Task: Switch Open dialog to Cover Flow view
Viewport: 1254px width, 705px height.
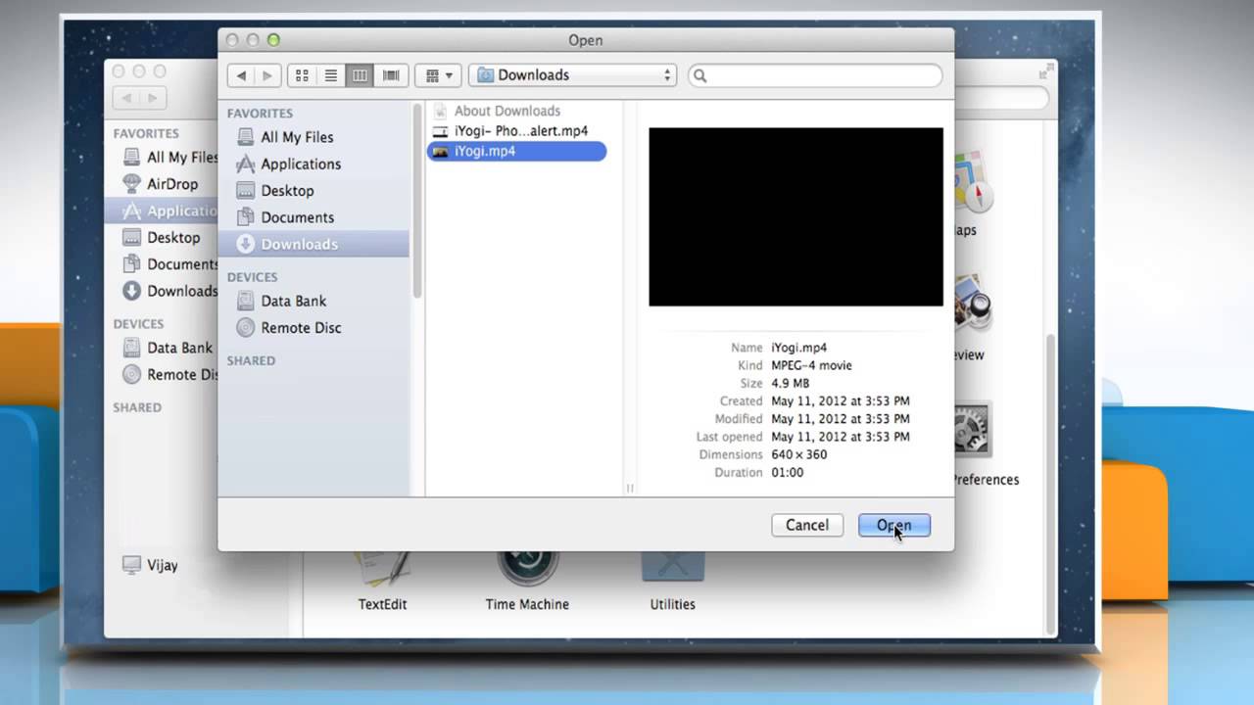Action: click(391, 75)
